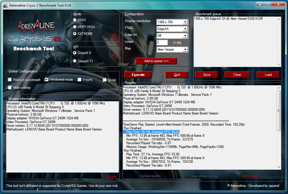Click the Memory Usage WorkingSet result line
The image size is (288, 194).
point(175,147)
